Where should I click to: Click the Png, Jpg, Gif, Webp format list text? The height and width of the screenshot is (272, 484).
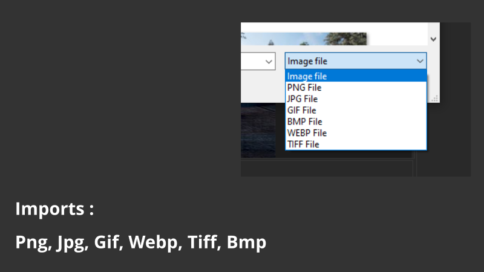click(x=141, y=242)
